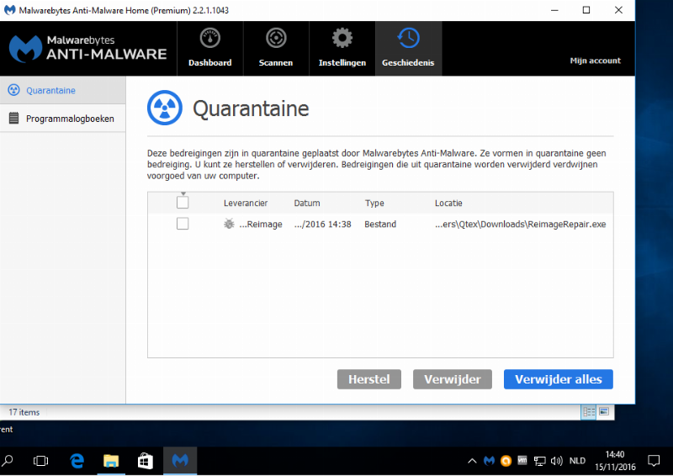673x476 pixels.
Task: Close the Malwarebytes window
Action: pos(618,10)
